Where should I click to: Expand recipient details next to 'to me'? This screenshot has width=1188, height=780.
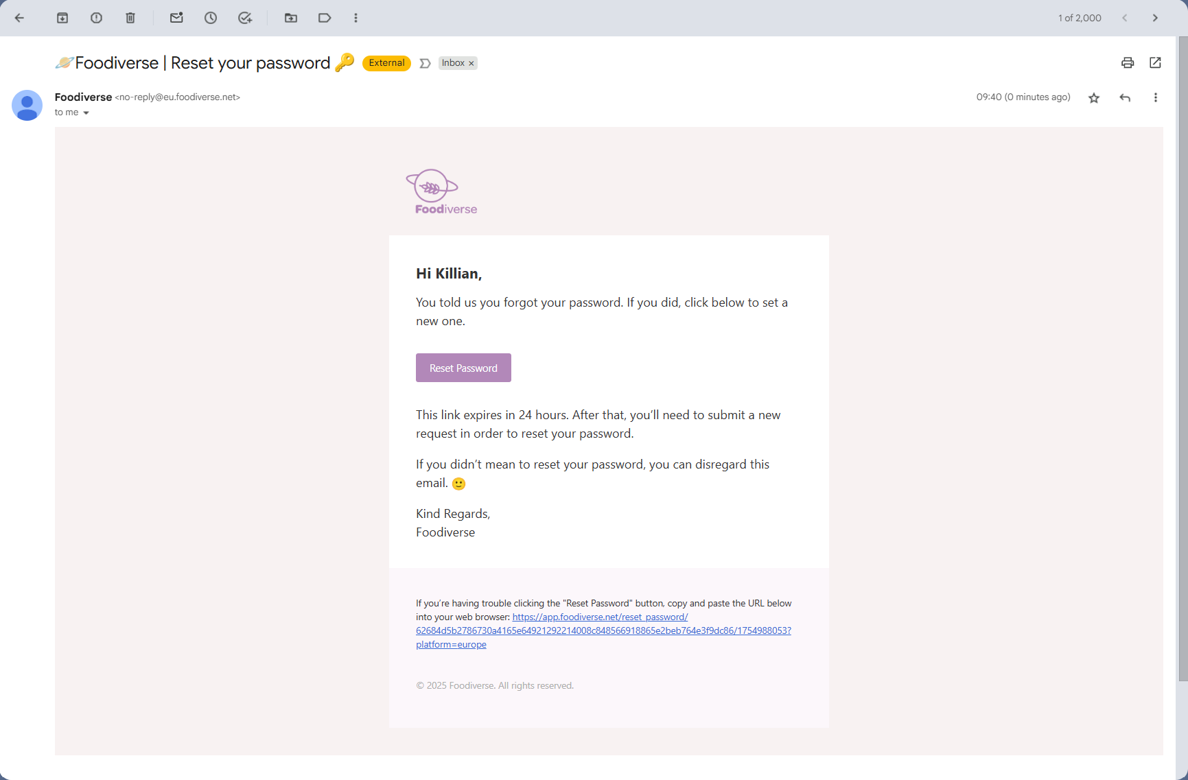coord(86,113)
